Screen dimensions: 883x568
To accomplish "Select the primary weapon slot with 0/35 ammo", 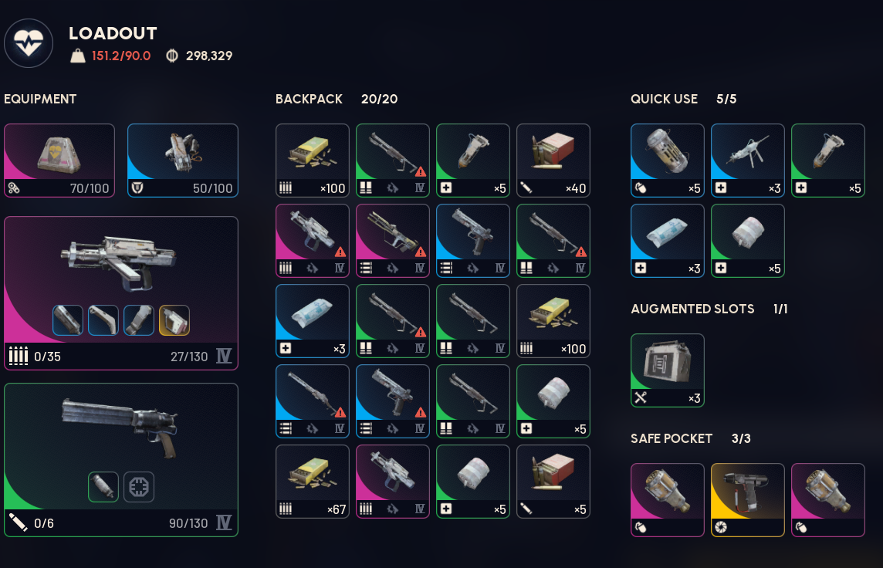I will point(121,293).
